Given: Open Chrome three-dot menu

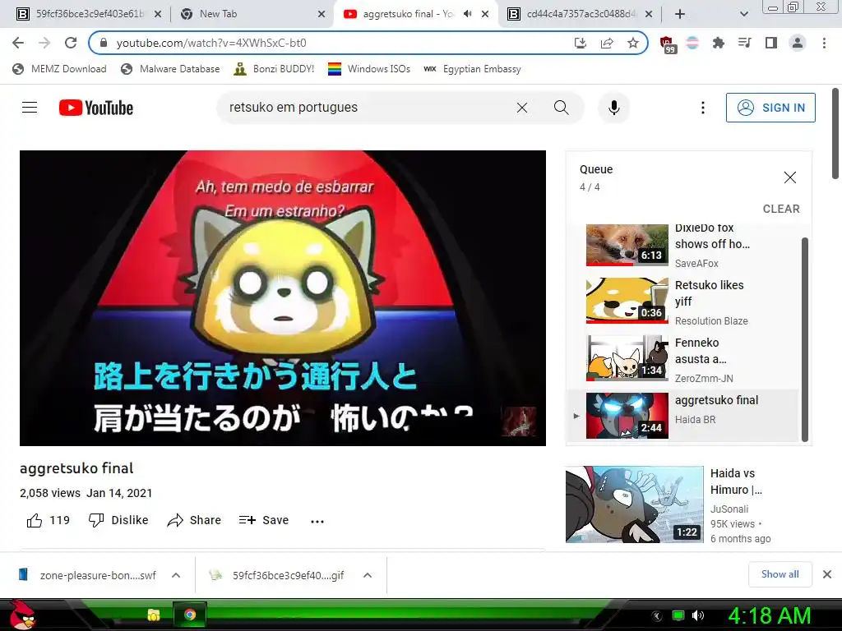Looking at the screenshot, I should click(824, 43).
